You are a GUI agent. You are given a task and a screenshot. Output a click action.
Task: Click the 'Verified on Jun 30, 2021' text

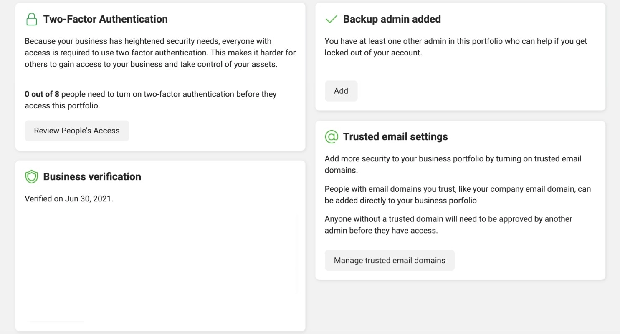(x=69, y=199)
